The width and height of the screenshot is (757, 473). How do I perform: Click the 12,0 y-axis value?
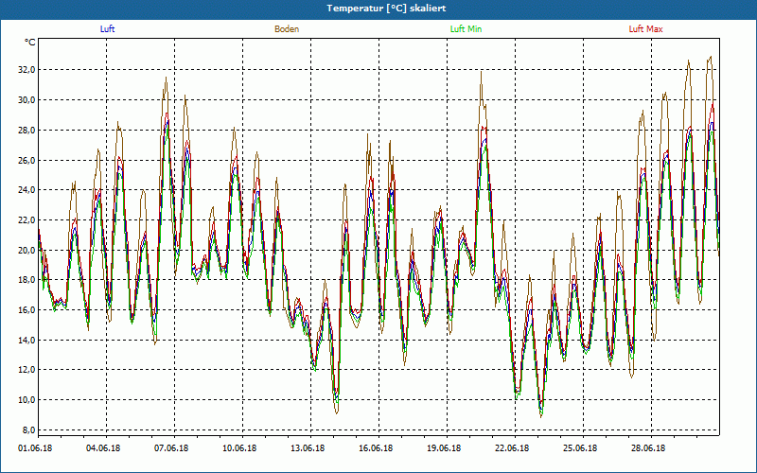pyautogui.click(x=26, y=370)
